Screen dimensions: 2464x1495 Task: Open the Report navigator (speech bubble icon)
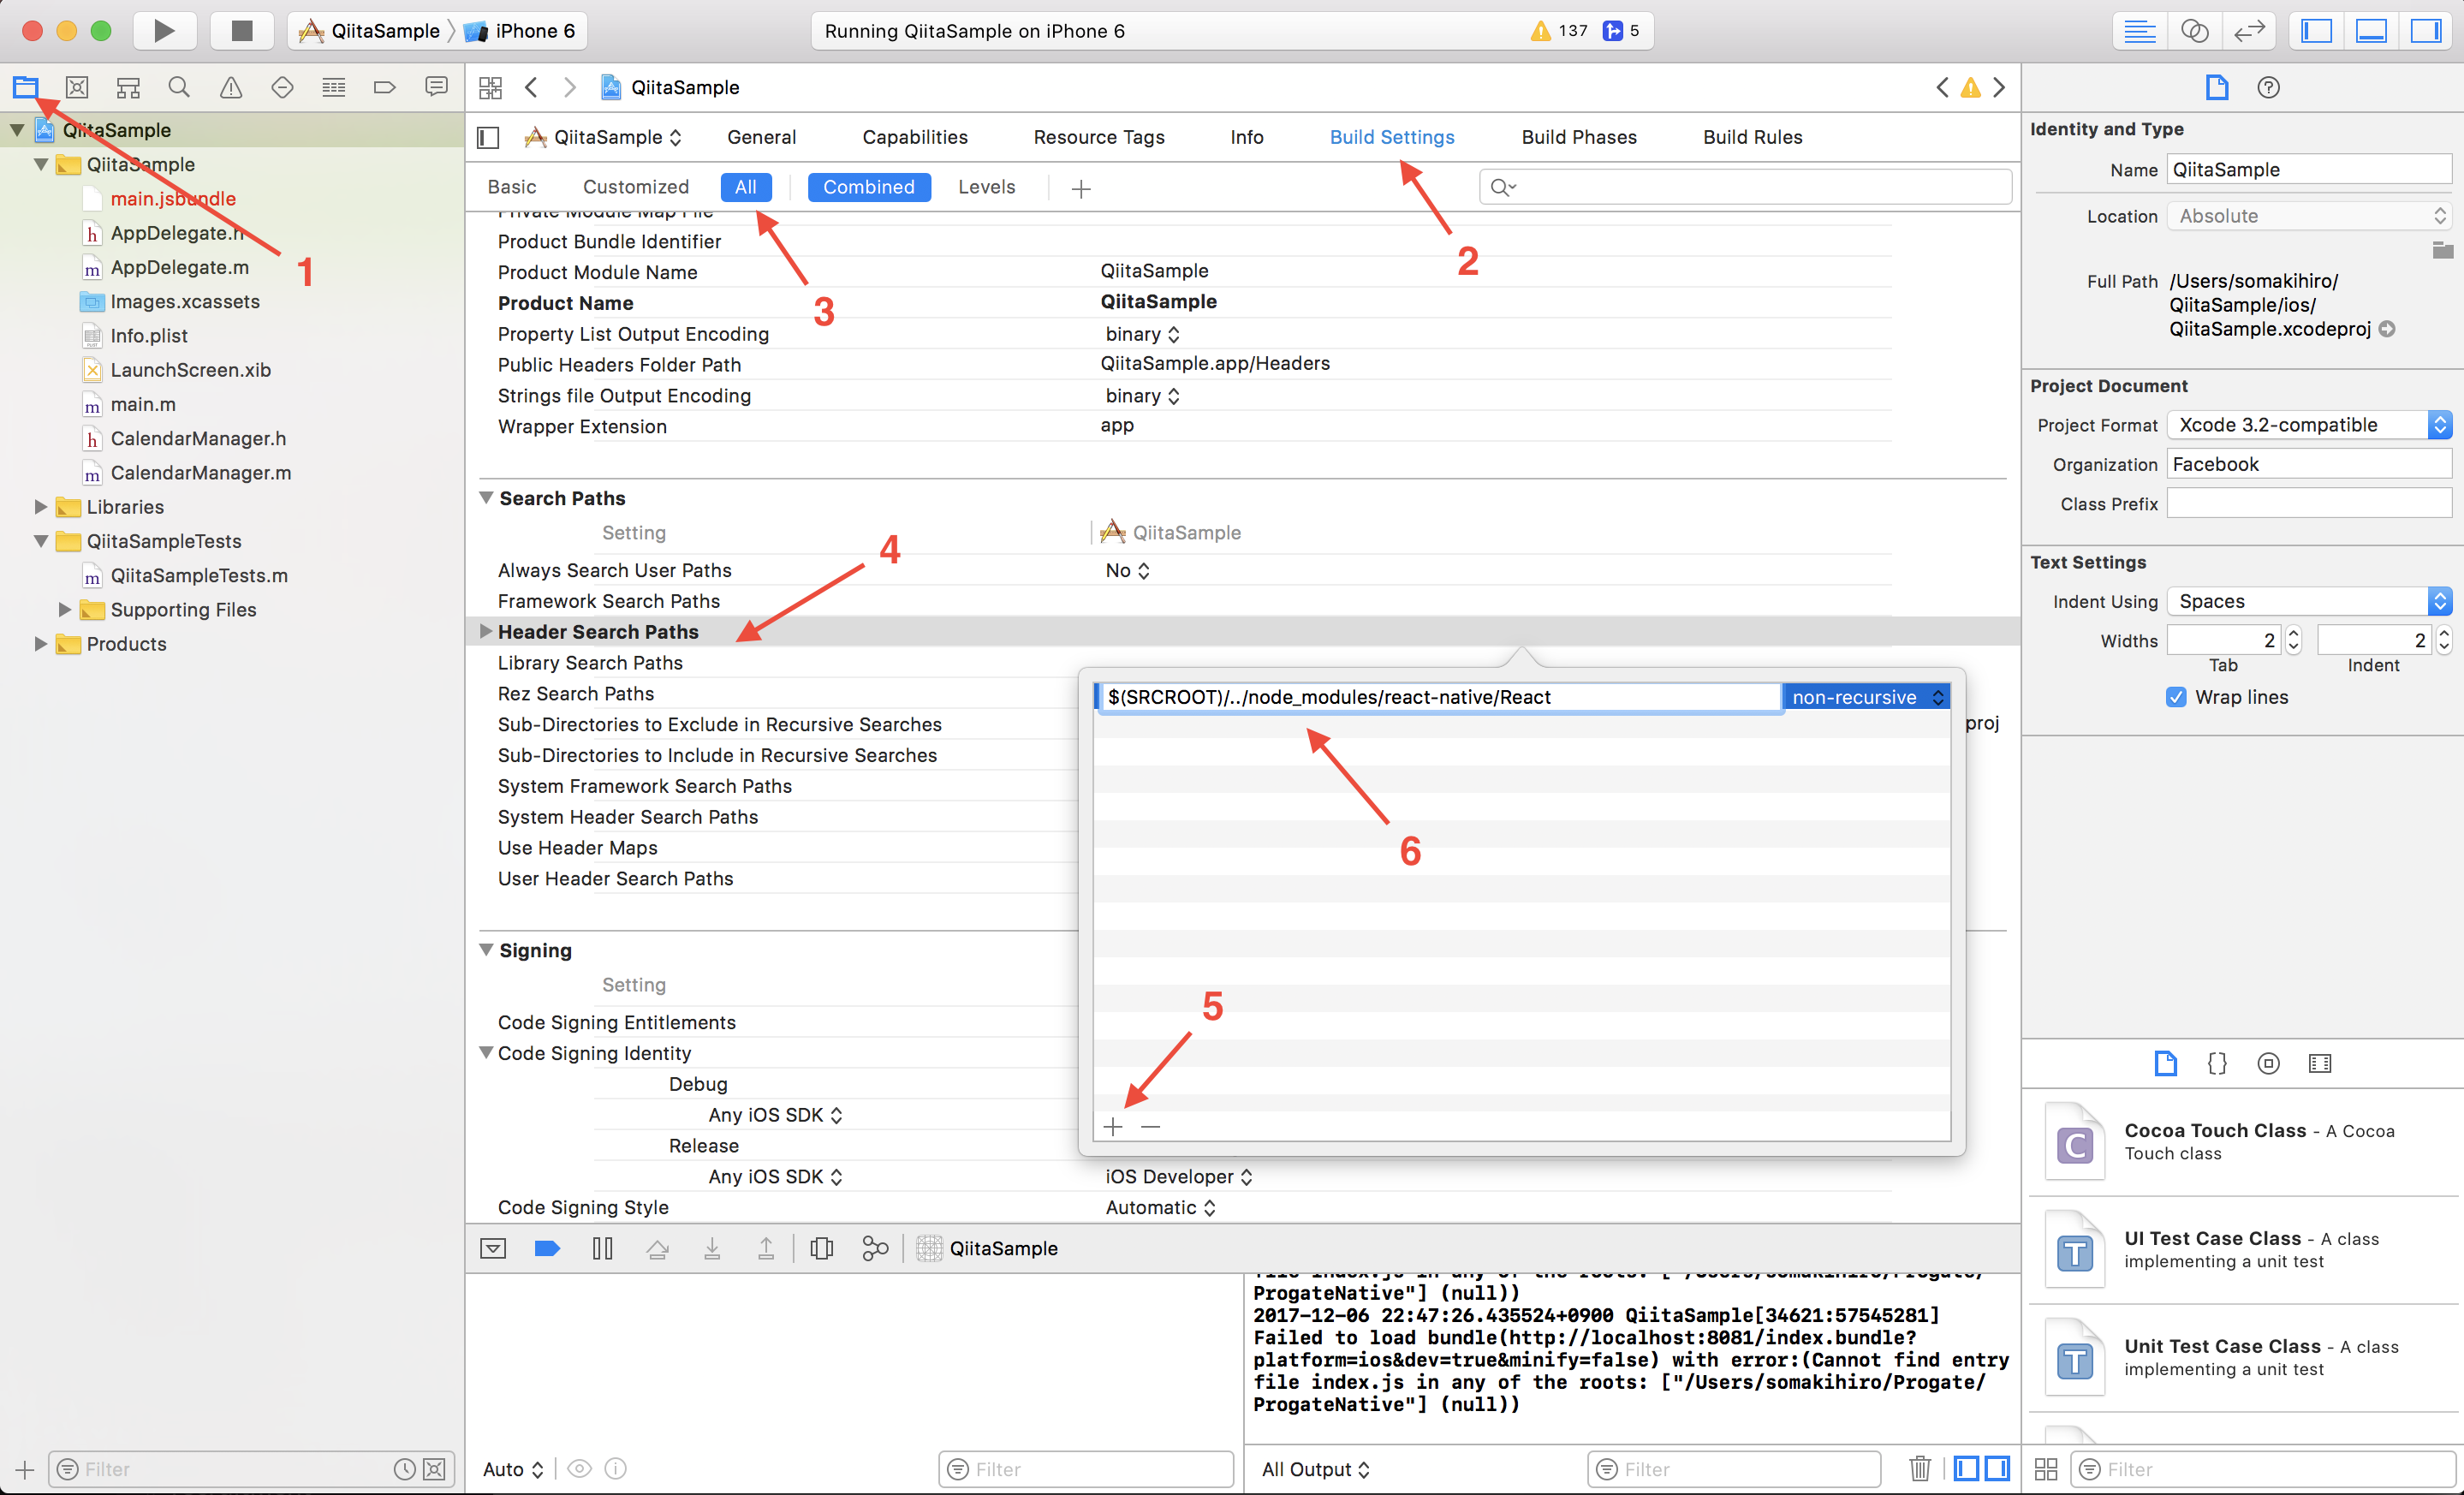point(435,87)
